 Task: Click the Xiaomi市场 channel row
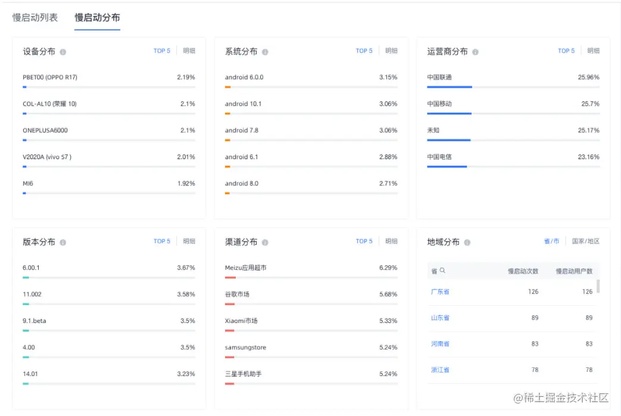[311, 324]
